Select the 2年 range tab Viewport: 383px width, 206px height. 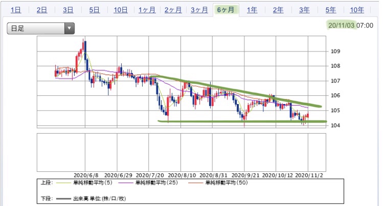(x=278, y=10)
